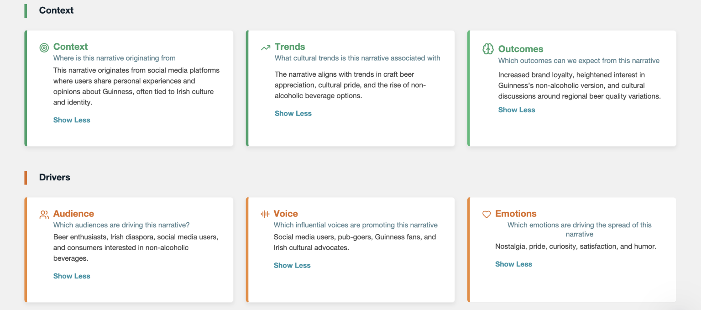Click the green Context card title
The width and height of the screenshot is (701, 310).
(70, 47)
